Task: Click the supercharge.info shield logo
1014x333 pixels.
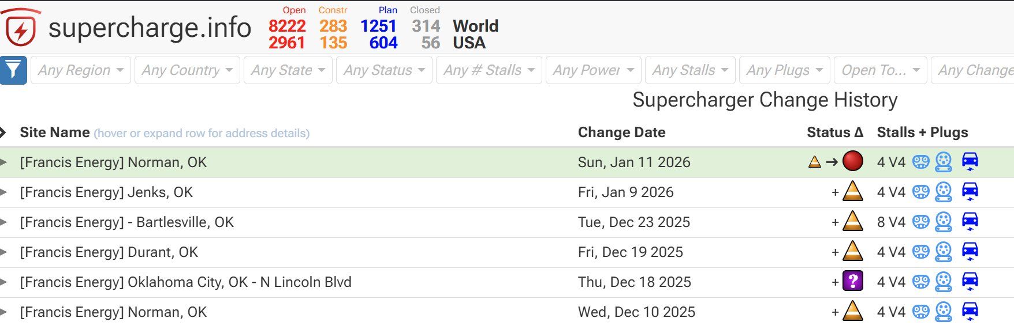Action: (21, 28)
